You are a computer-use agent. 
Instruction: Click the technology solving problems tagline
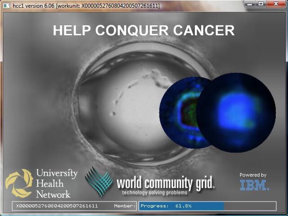pyautogui.click(x=154, y=193)
